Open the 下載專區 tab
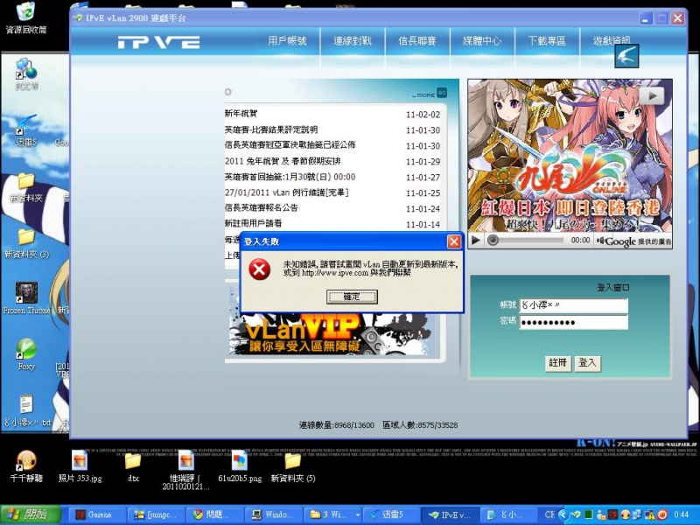Viewport: 700px width, 525px height. (547, 41)
